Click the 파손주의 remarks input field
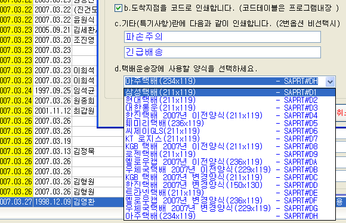Viewport: 346px width, 223px height. point(223,37)
